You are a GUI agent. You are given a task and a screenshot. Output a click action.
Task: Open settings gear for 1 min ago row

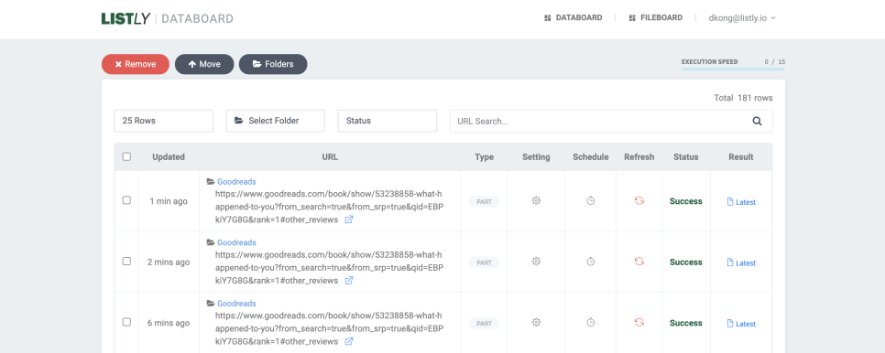click(536, 200)
